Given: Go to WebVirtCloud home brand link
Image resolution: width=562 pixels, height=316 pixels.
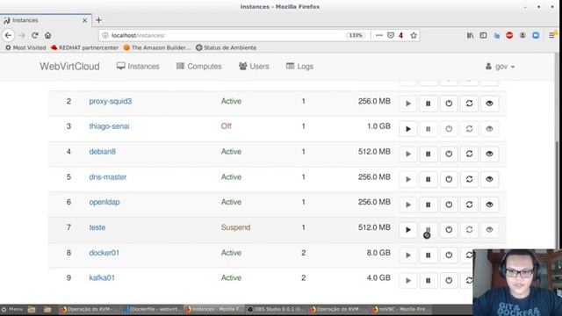Looking at the screenshot, I should pos(69,67).
